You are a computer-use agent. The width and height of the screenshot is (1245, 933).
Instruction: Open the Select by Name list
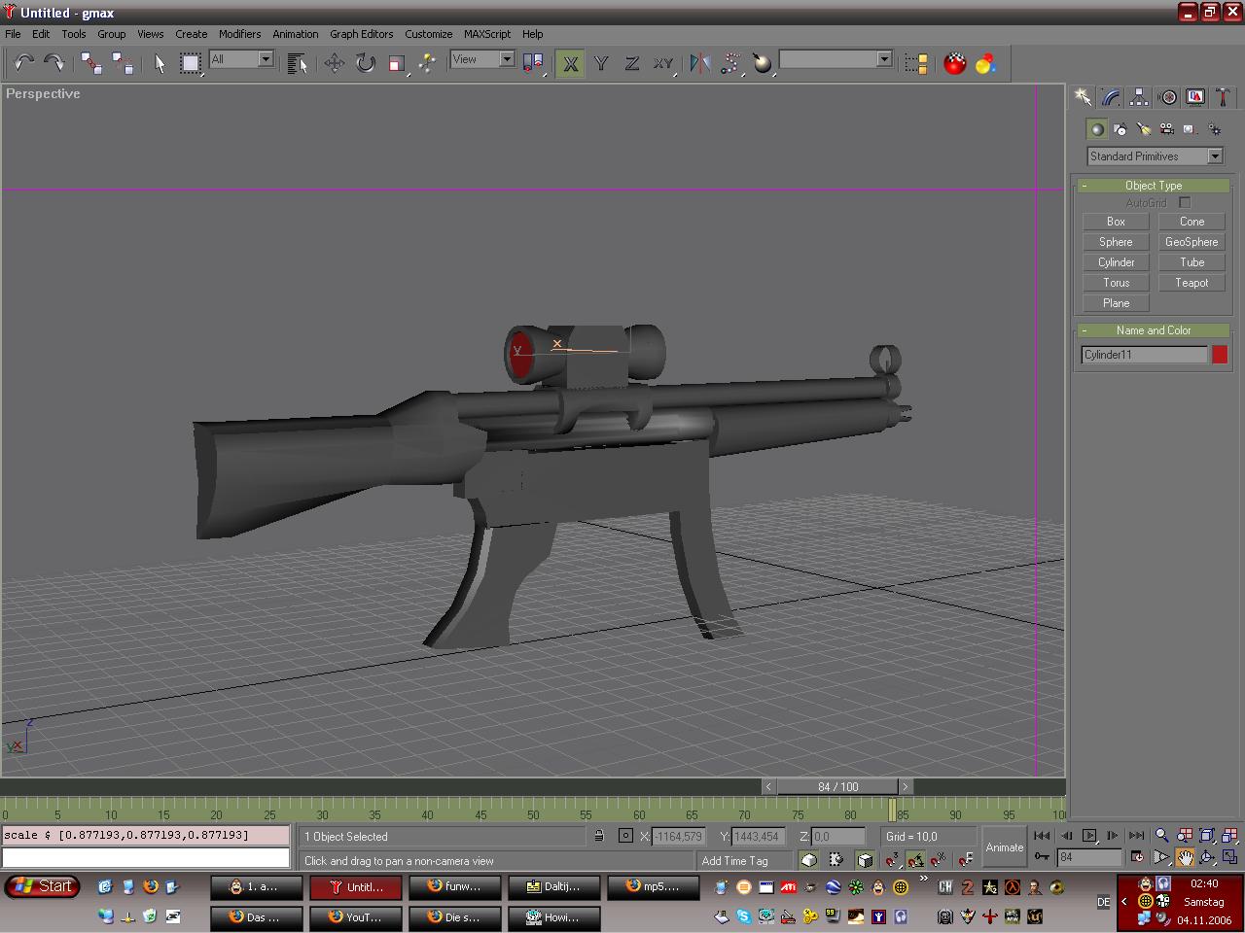click(x=298, y=63)
